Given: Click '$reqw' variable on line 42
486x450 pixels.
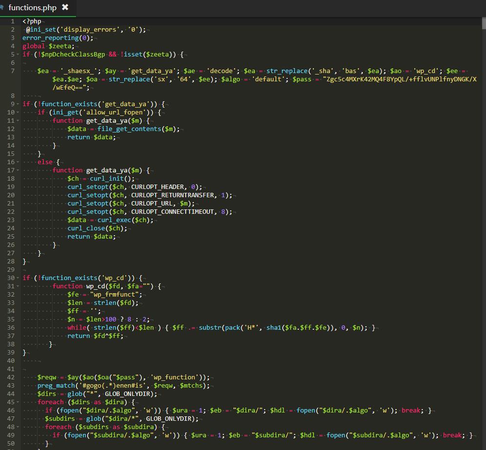Looking at the screenshot, I should click(47, 377).
